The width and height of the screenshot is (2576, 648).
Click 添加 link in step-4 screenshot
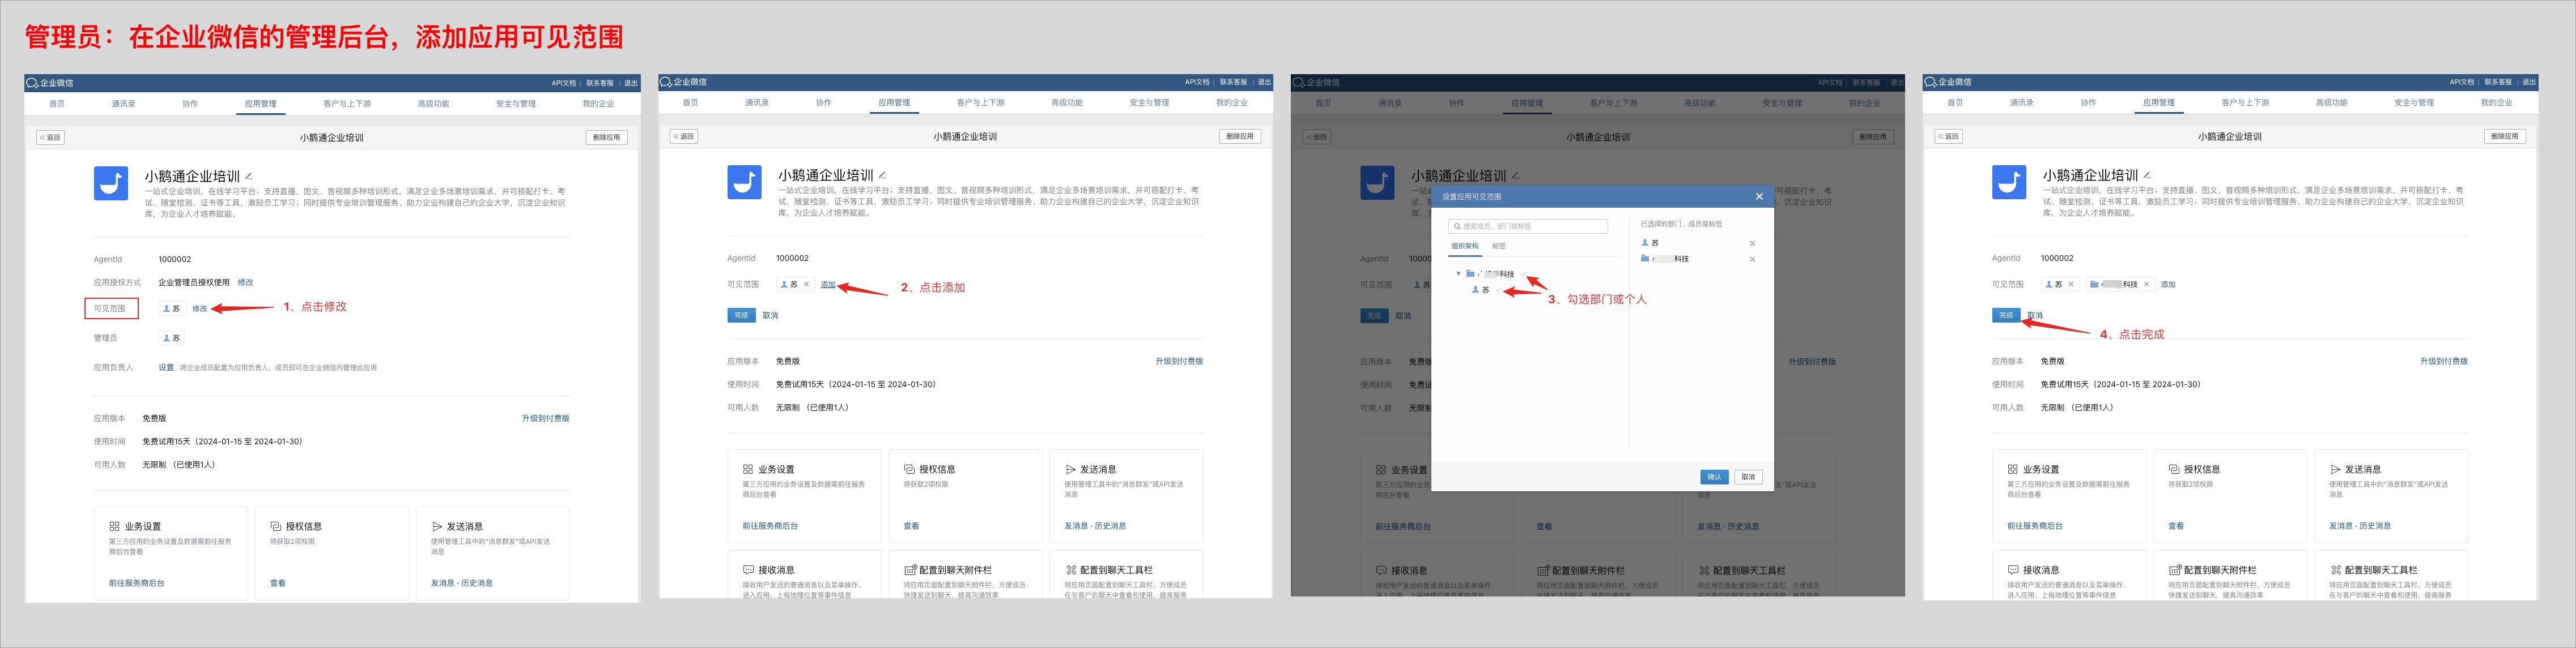(x=2168, y=285)
